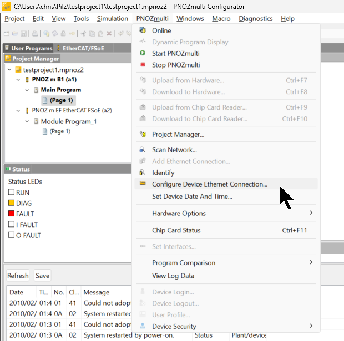Click the Save button in log panel
Screen dimensions: 344x341
(x=42, y=276)
